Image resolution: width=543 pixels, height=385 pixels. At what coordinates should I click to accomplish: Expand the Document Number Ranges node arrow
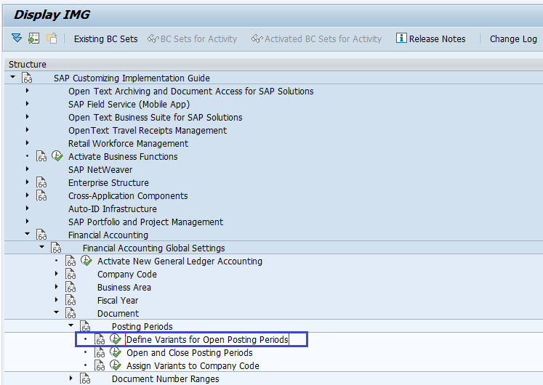71,378
